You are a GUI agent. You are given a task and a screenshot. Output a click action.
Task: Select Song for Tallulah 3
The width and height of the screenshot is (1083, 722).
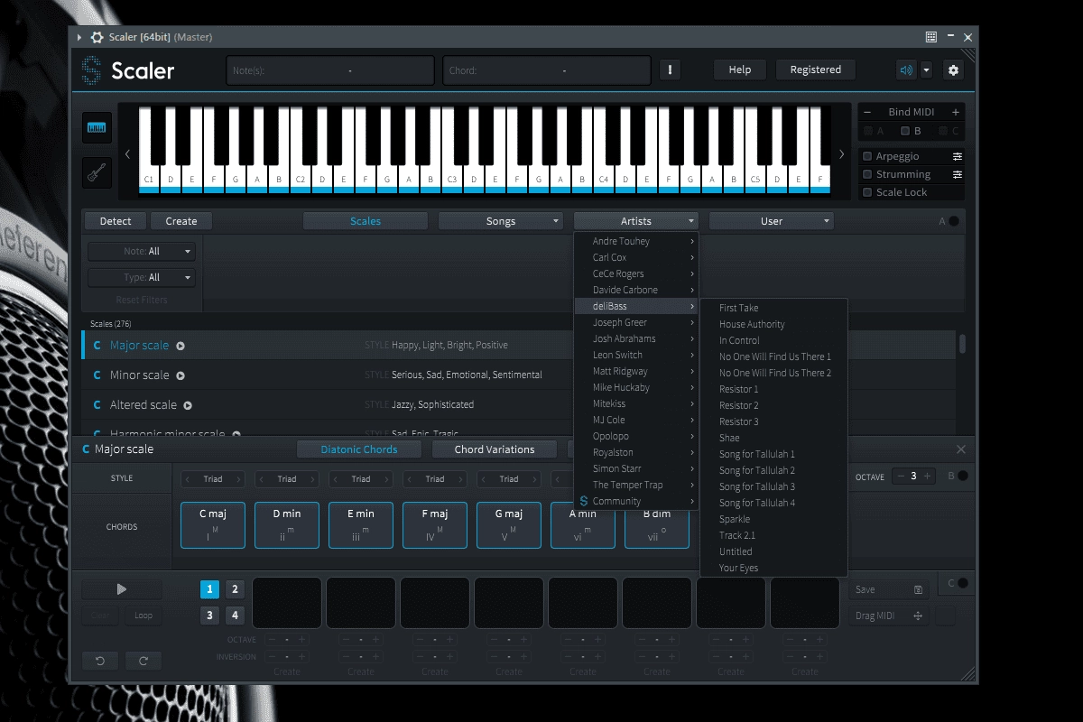tap(773, 486)
